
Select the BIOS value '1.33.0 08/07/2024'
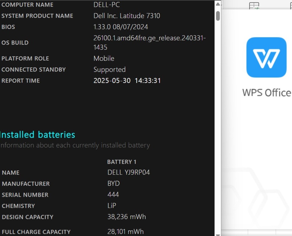[121, 27]
